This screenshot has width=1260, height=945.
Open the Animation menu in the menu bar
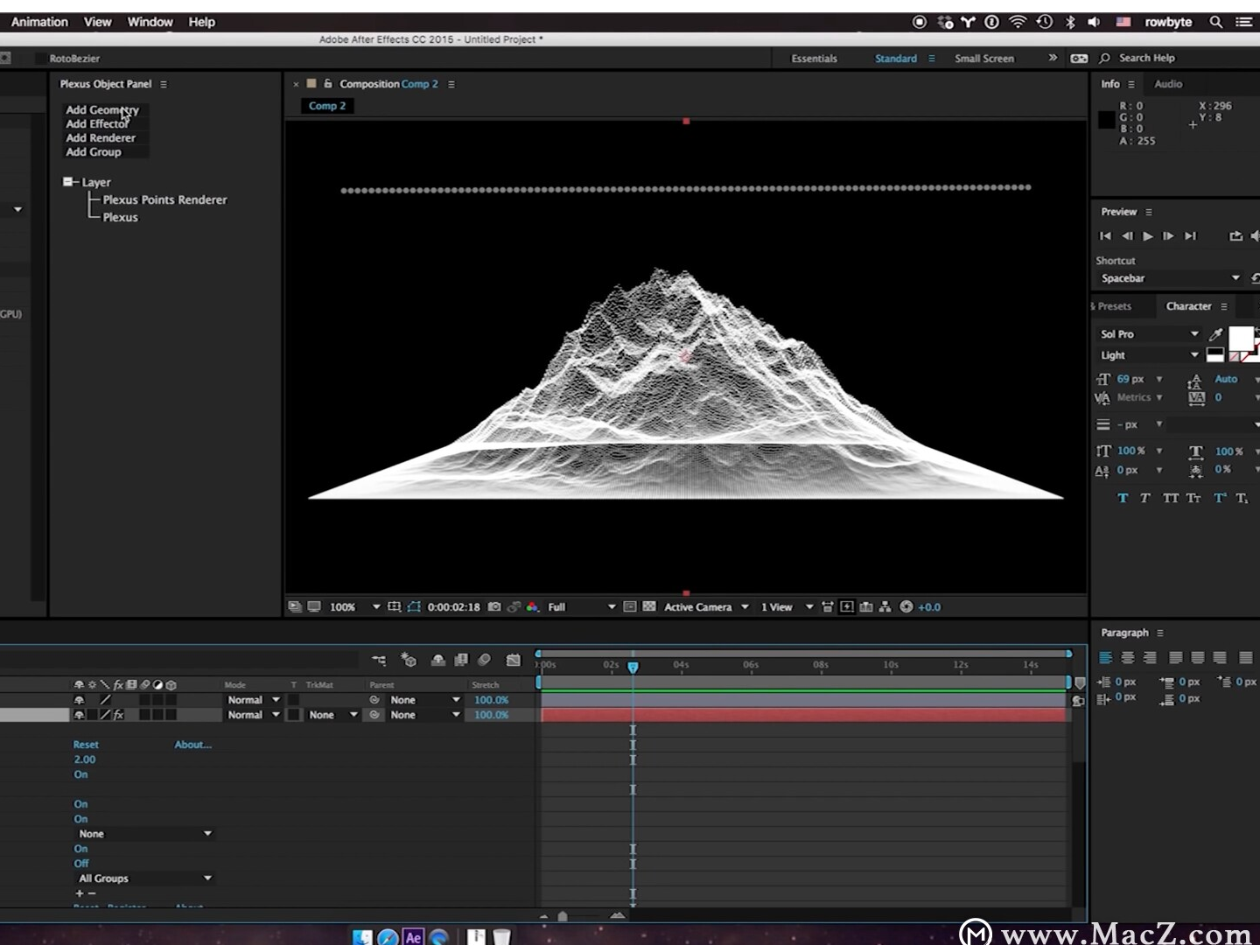tap(39, 22)
